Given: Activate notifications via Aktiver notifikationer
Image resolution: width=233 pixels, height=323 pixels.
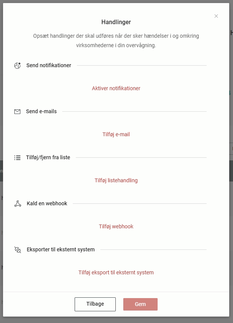Looking at the screenshot, I should pyautogui.click(x=116, y=88).
